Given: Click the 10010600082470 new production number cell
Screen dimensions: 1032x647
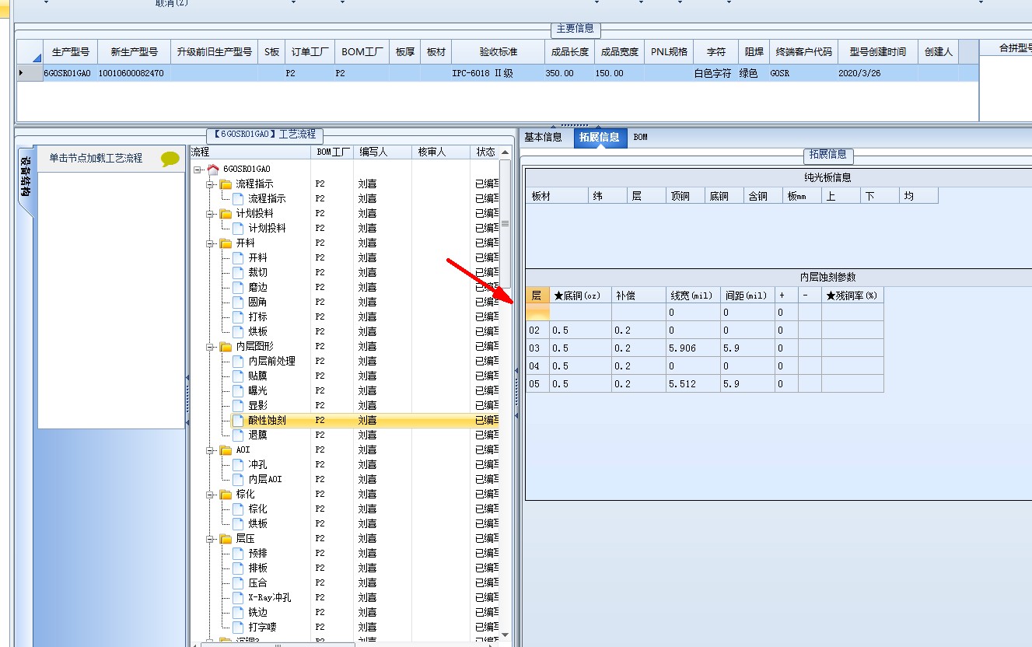Looking at the screenshot, I should click(134, 73).
